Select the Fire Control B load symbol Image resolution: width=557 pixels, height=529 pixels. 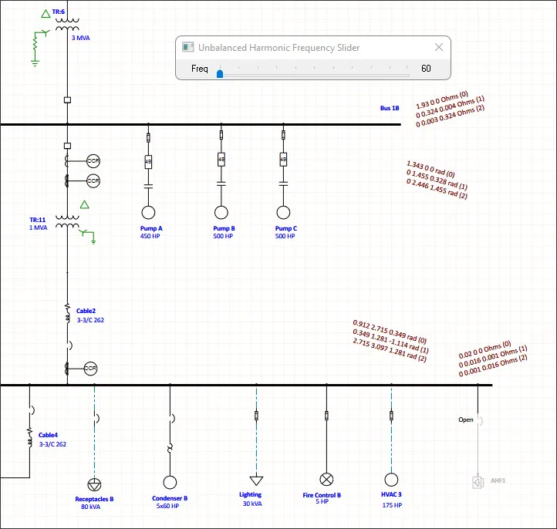coord(326,480)
